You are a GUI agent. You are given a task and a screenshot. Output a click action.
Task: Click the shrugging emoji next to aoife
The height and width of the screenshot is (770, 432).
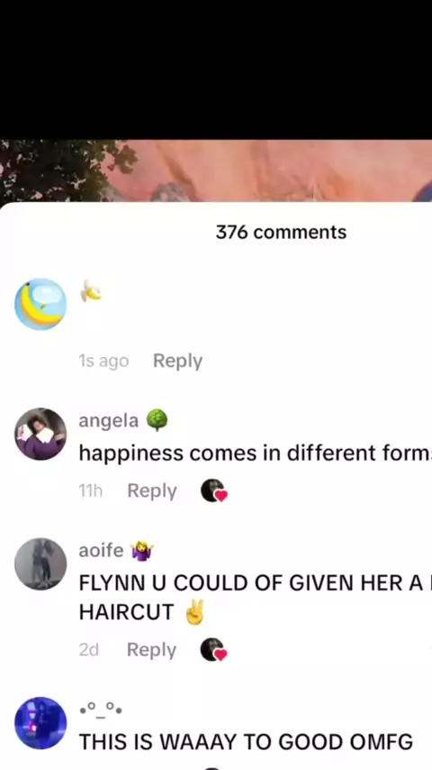(x=142, y=551)
